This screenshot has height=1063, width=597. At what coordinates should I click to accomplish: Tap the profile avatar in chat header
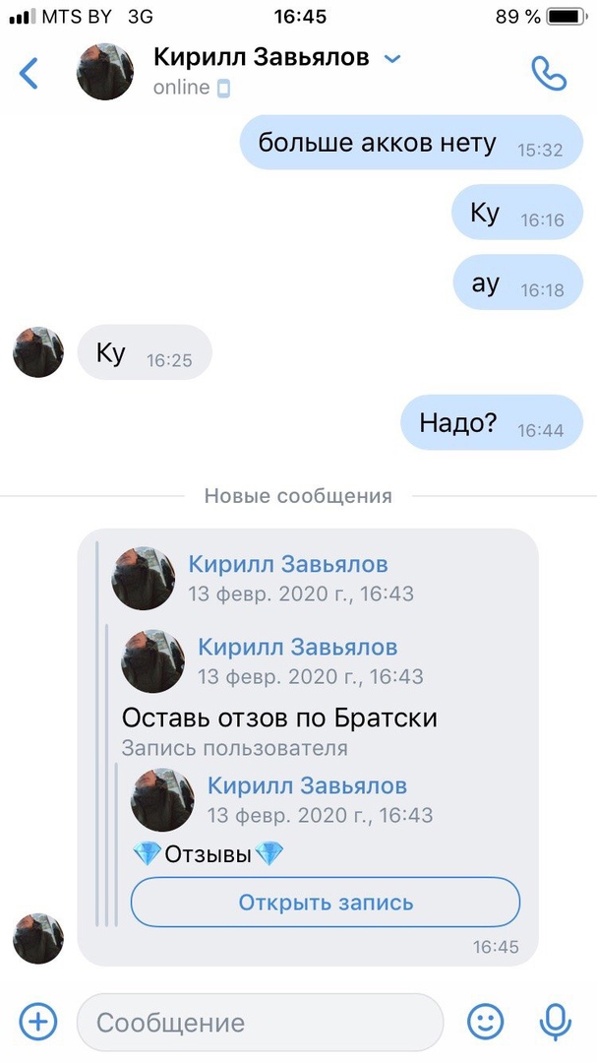(104, 72)
